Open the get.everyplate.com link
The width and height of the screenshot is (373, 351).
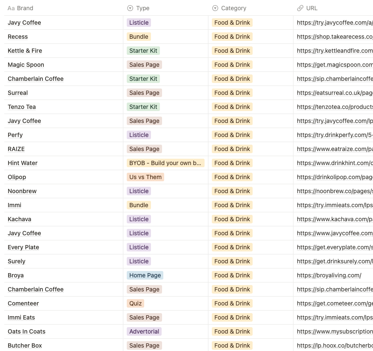tap(335, 247)
